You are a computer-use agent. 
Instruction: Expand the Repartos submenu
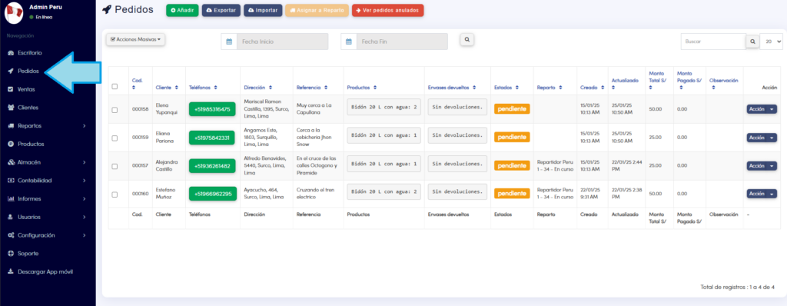pos(85,125)
